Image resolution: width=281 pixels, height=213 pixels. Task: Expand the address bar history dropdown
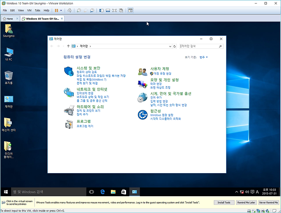170,46
